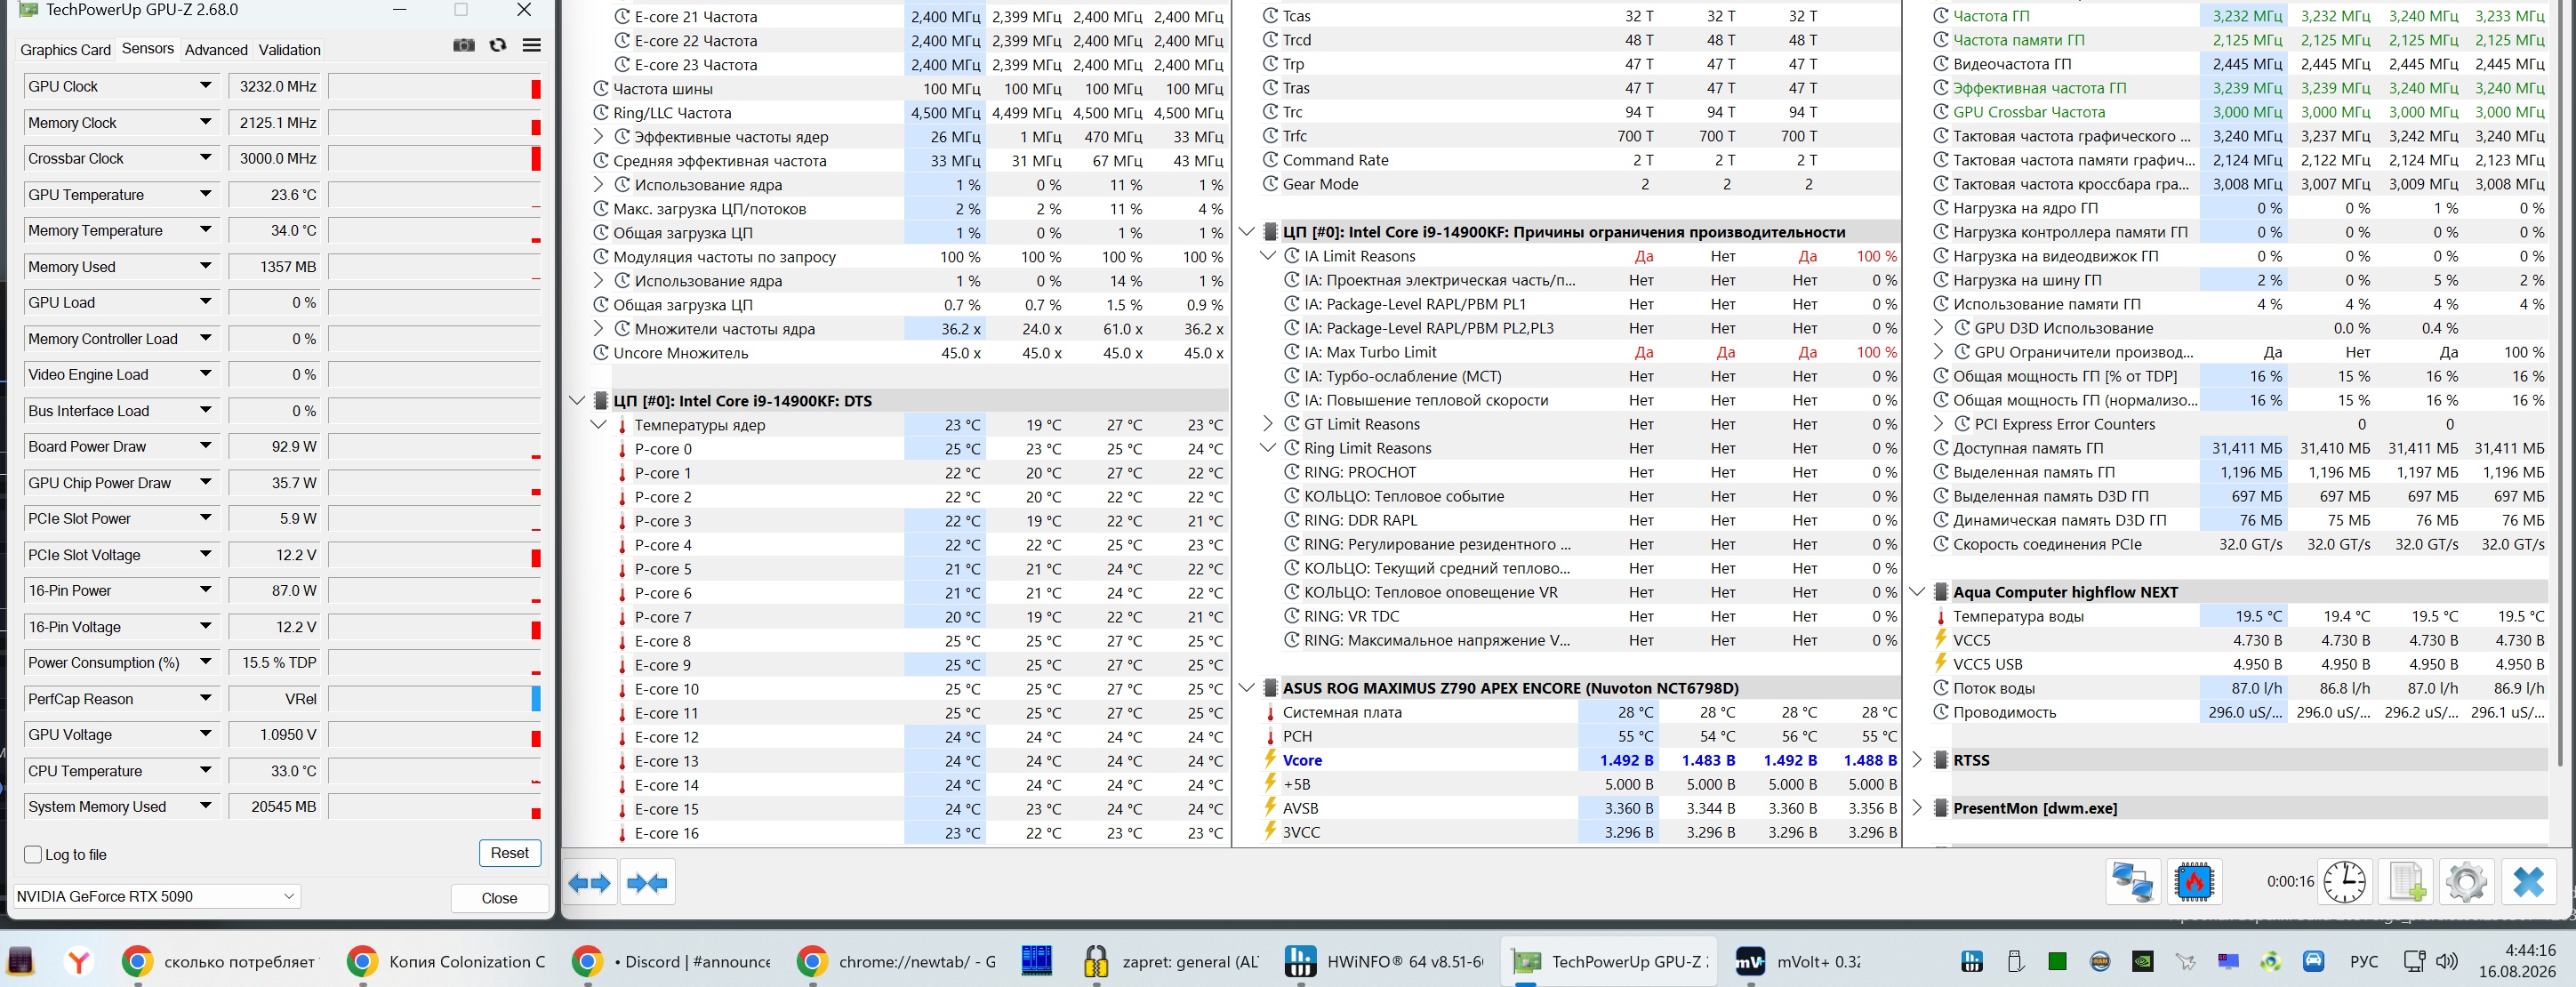2576x987 pixels.
Task: Open the PerfCap Reason sensor dropdown
Action: click(205, 699)
